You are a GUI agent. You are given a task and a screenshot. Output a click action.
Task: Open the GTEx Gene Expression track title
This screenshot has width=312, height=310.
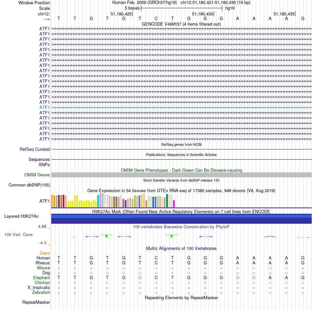pyautogui.click(x=181, y=190)
